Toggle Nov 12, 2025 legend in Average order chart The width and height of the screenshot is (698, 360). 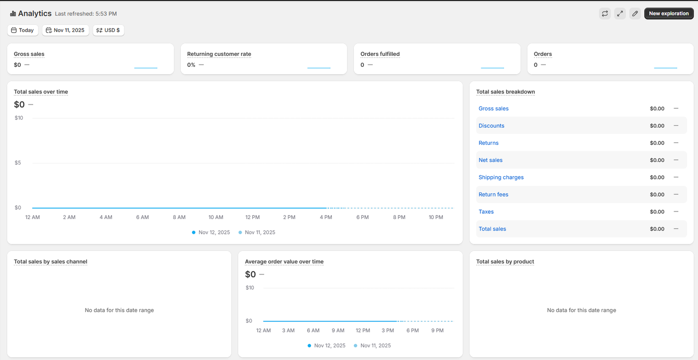point(326,346)
